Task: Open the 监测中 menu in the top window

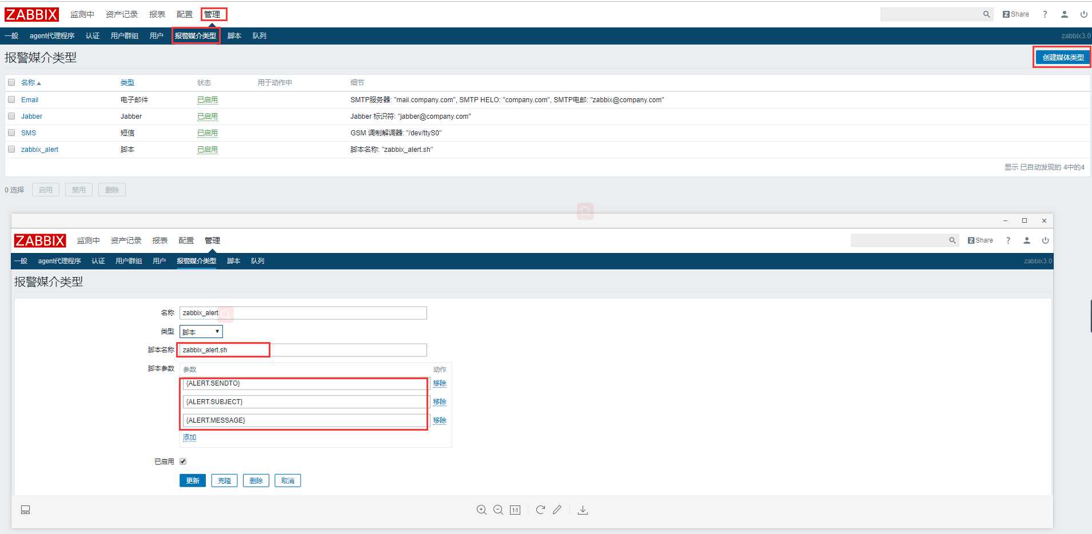Action: 82,14
